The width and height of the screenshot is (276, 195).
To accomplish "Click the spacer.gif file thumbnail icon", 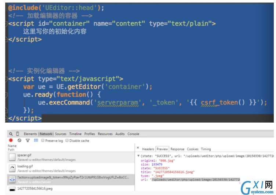I will tap(12, 157).
